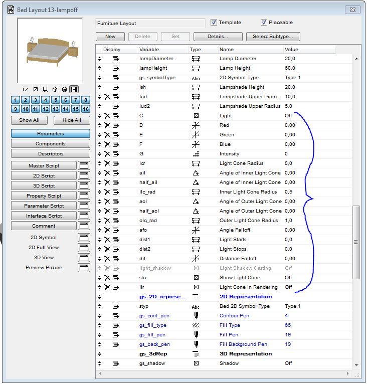Click Abc type icon for gs_symbolType
The height and width of the screenshot is (384, 367).
[x=196, y=78]
